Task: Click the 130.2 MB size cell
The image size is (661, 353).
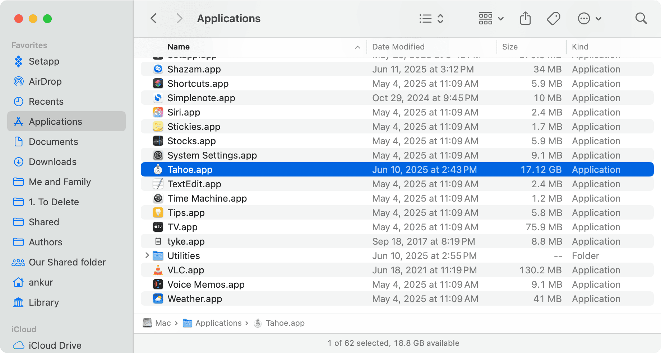Action: (540, 270)
